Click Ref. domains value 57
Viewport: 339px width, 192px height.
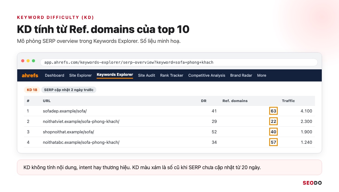[x=273, y=142]
